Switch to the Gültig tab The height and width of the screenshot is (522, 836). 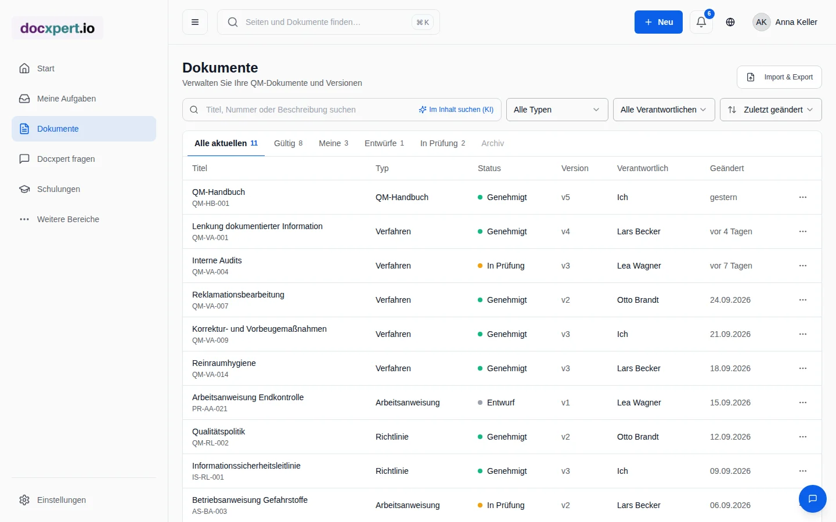[x=289, y=143]
